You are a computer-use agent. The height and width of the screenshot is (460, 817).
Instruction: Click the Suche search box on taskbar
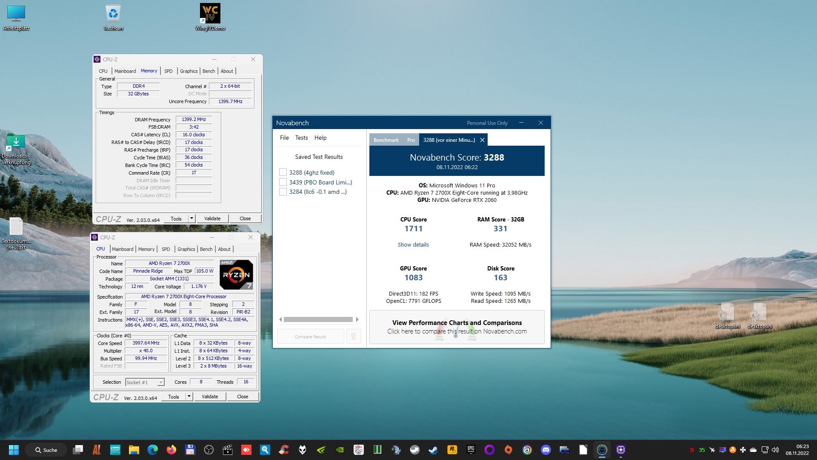pyautogui.click(x=46, y=450)
